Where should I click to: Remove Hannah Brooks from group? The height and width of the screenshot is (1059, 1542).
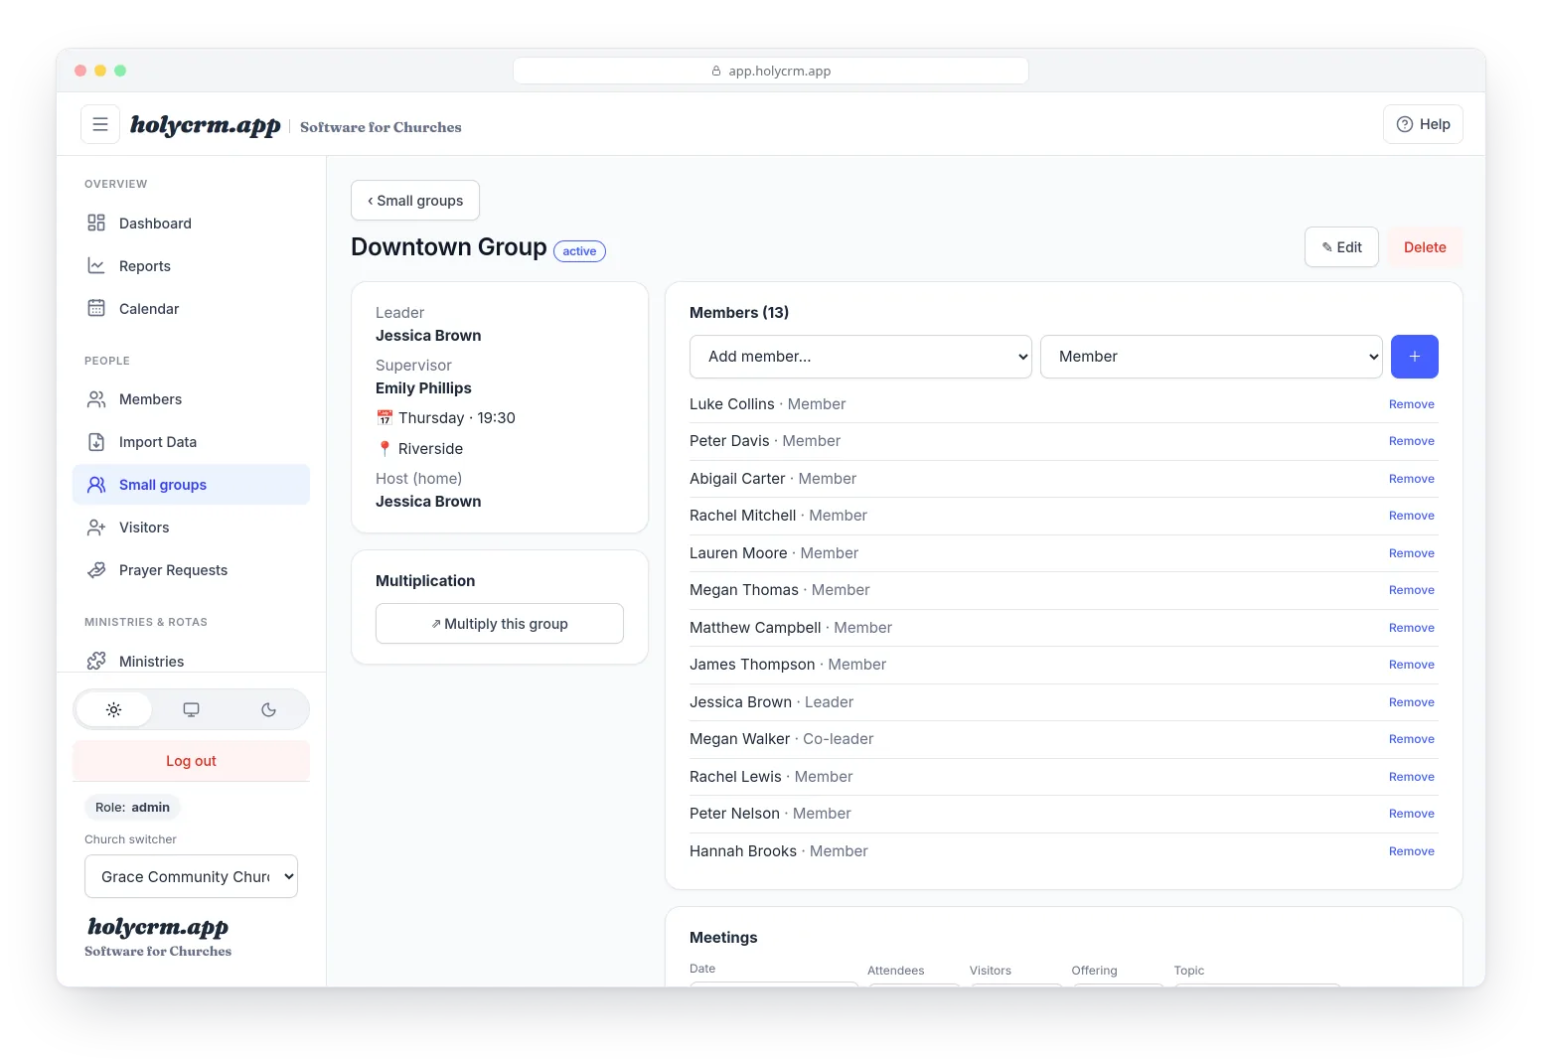pos(1412,851)
